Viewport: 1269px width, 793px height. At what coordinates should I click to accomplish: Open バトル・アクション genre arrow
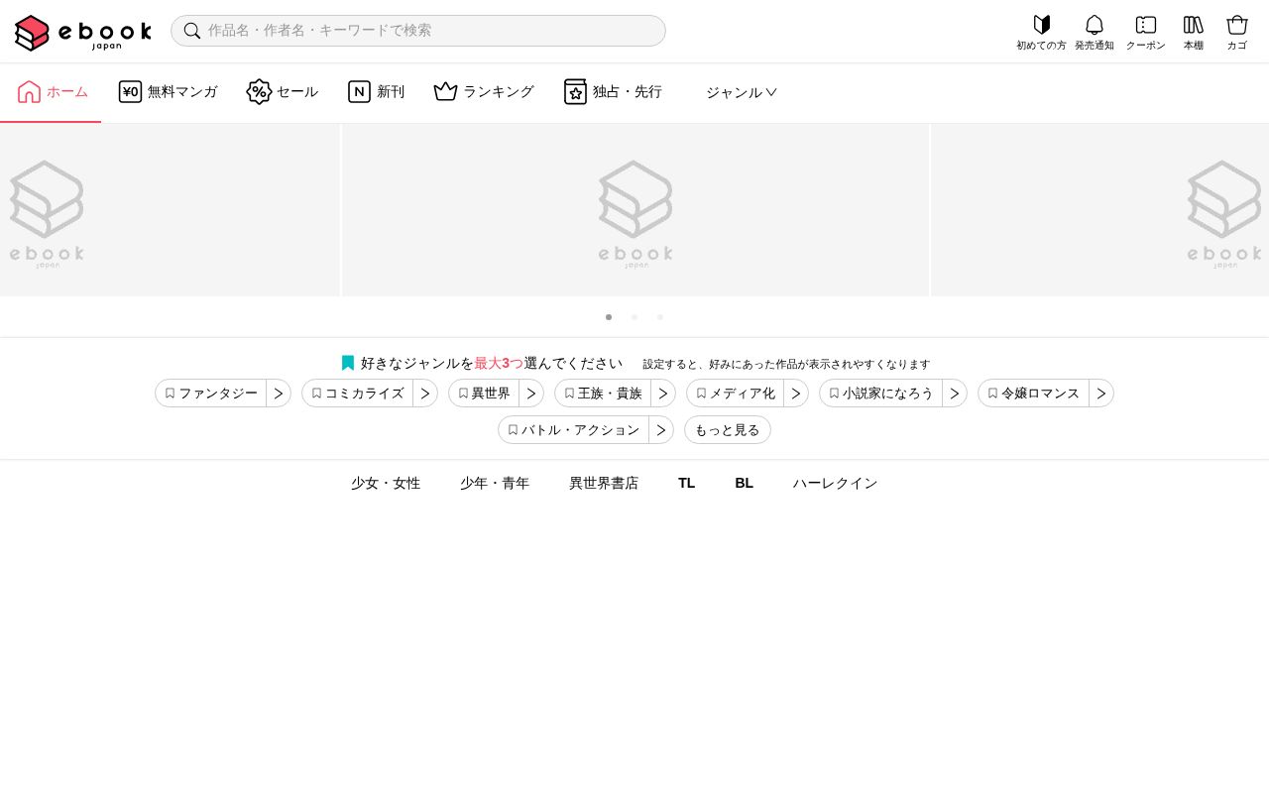coord(661,430)
